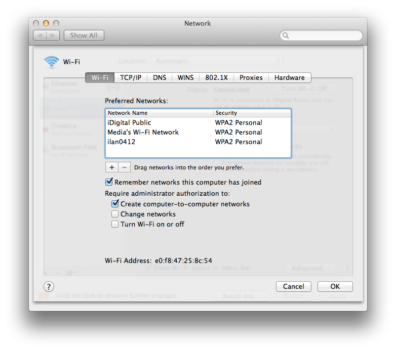Click the yellow minimize window button
This screenshot has height=351, width=396.
click(x=46, y=23)
